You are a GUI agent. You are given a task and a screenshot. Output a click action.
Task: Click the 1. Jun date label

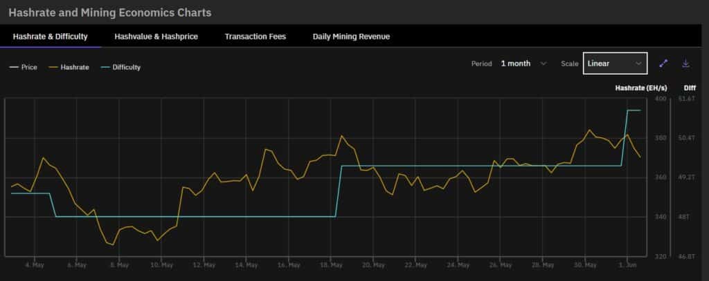627,265
